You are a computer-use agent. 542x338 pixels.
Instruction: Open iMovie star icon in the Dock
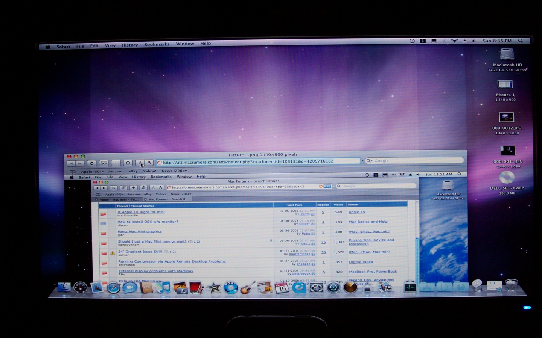(x=214, y=288)
